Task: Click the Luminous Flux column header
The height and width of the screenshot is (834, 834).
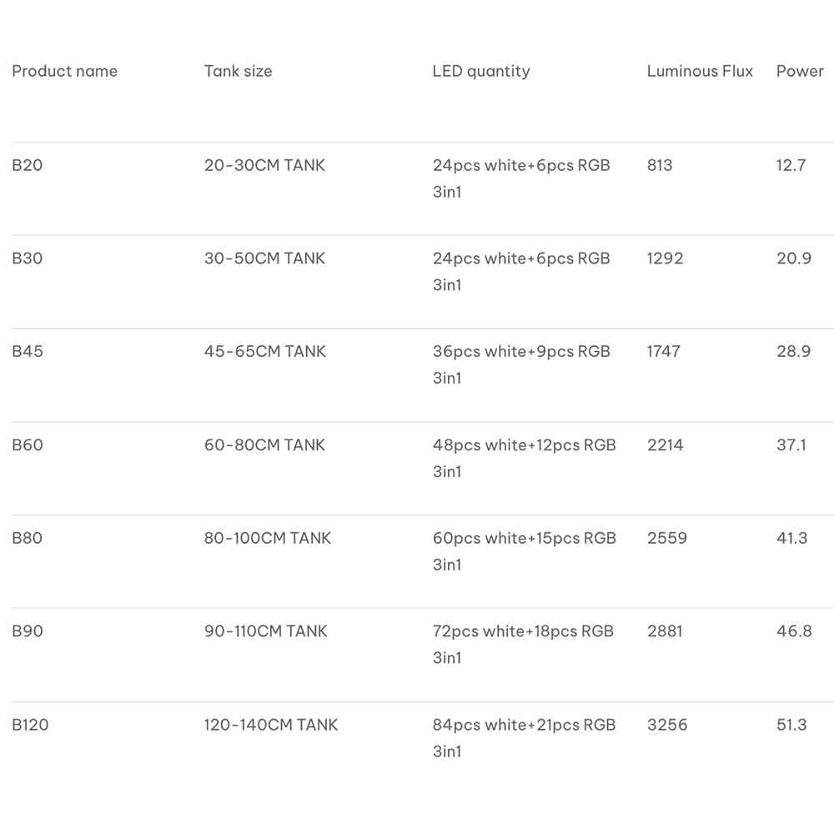Action: (x=700, y=72)
